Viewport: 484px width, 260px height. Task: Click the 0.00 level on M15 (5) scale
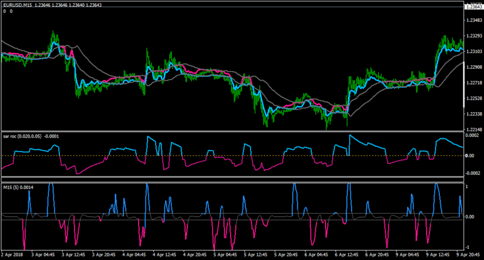(469, 217)
